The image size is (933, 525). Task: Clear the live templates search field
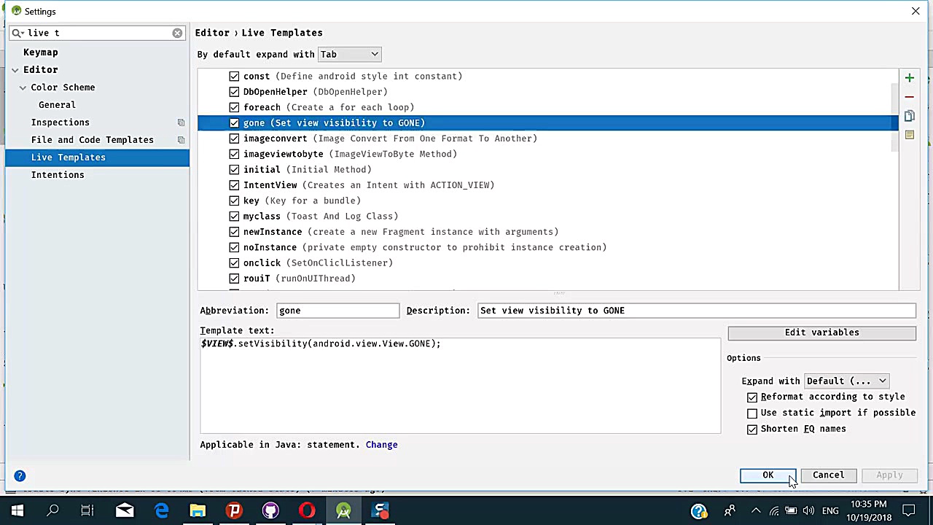[177, 33]
